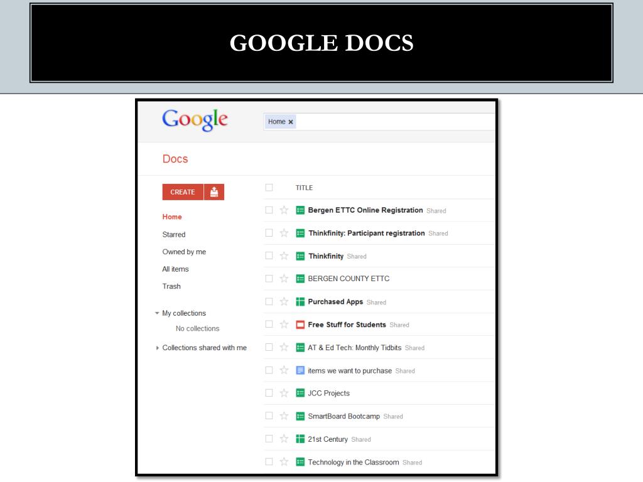Select Free Stuff for Students checkbox
The image size is (643, 482).
(x=269, y=324)
